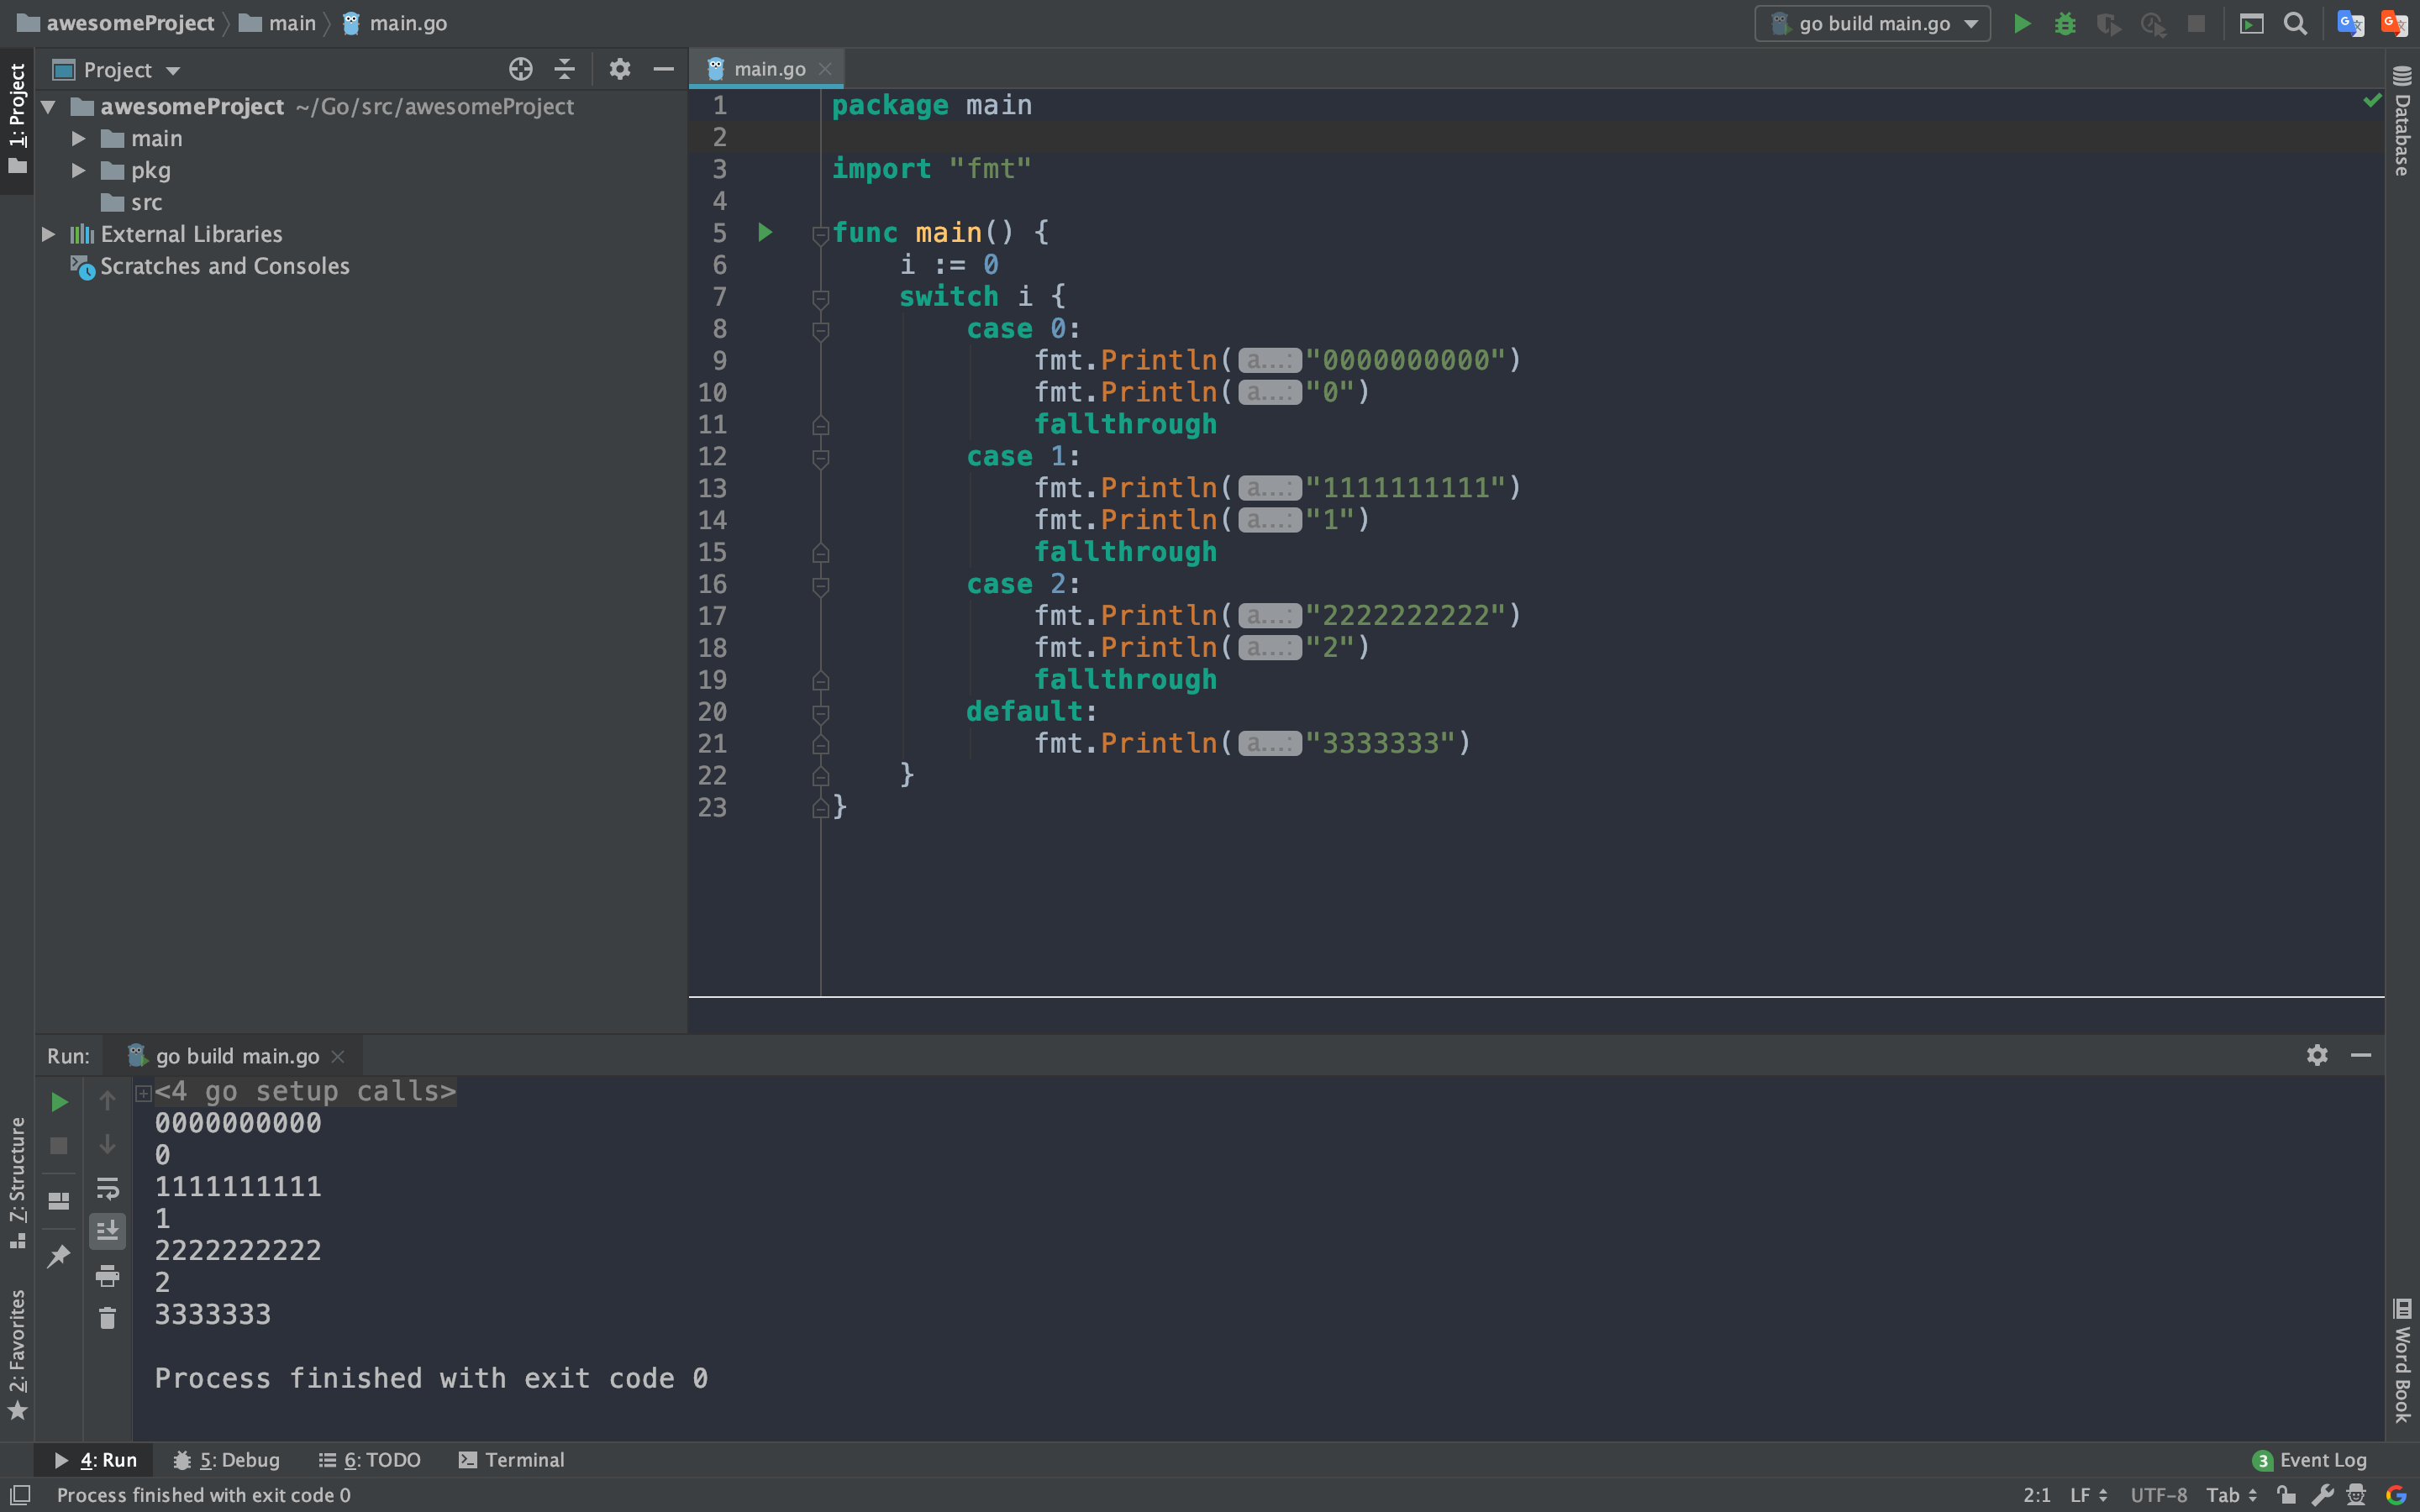
Task: Expand the pkg folder
Action: click(x=78, y=171)
